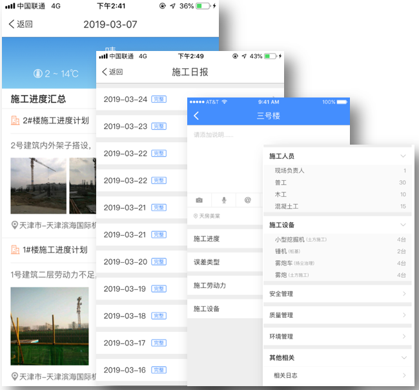Image resolution: width=419 pixels, height=390 pixels.
Task: Tap the battery icon in 2:41 status bar
Action: (203, 6)
